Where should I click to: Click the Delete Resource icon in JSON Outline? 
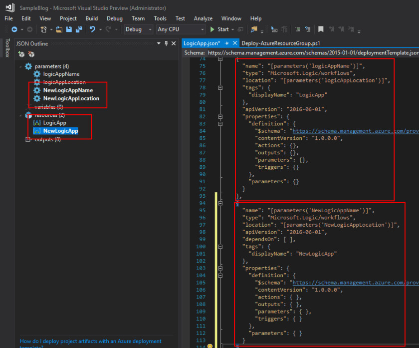[x=30, y=53]
